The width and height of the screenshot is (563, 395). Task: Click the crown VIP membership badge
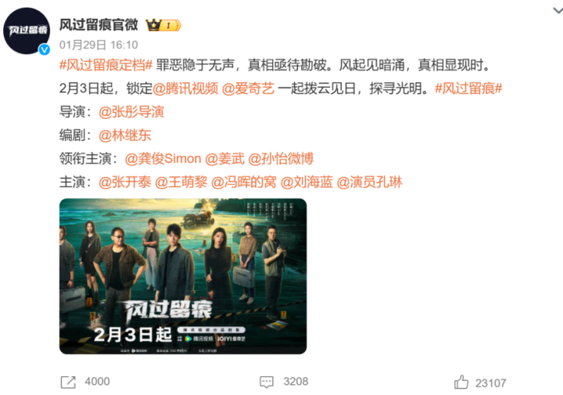[163, 25]
